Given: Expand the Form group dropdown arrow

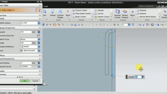Looking at the screenshot, I should 159,20.
